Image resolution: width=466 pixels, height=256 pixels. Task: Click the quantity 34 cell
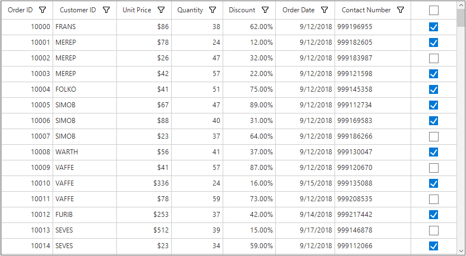coord(197,246)
